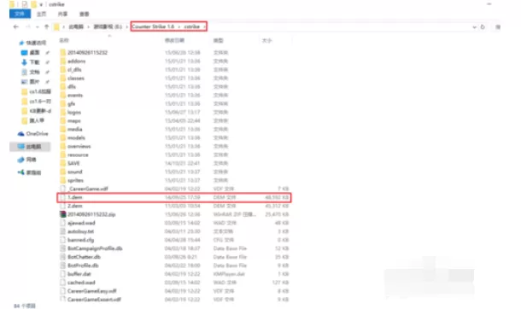Viewport: 521px width, 309px height.
Task: Click the cstrike breadcrumb segment
Action: (x=191, y=26)
